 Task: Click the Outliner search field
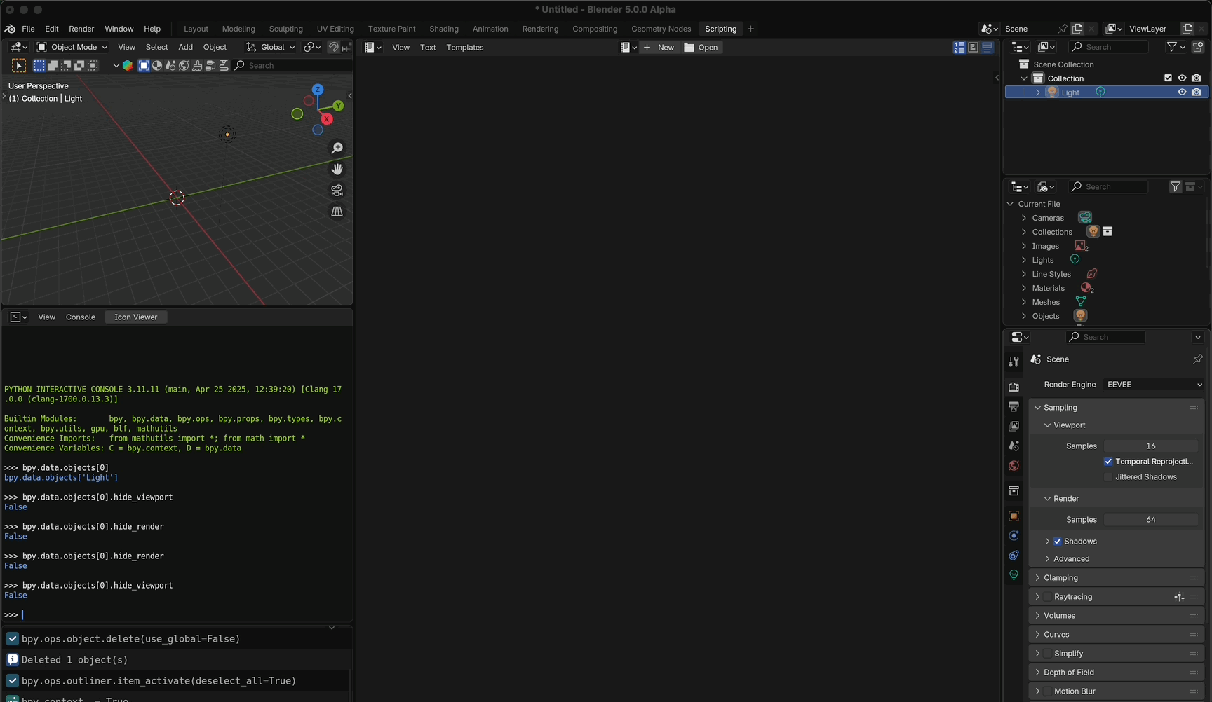point(1109,47)
